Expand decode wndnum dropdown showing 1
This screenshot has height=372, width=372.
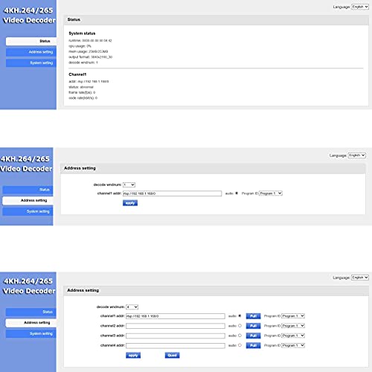(x=129, y=185)
